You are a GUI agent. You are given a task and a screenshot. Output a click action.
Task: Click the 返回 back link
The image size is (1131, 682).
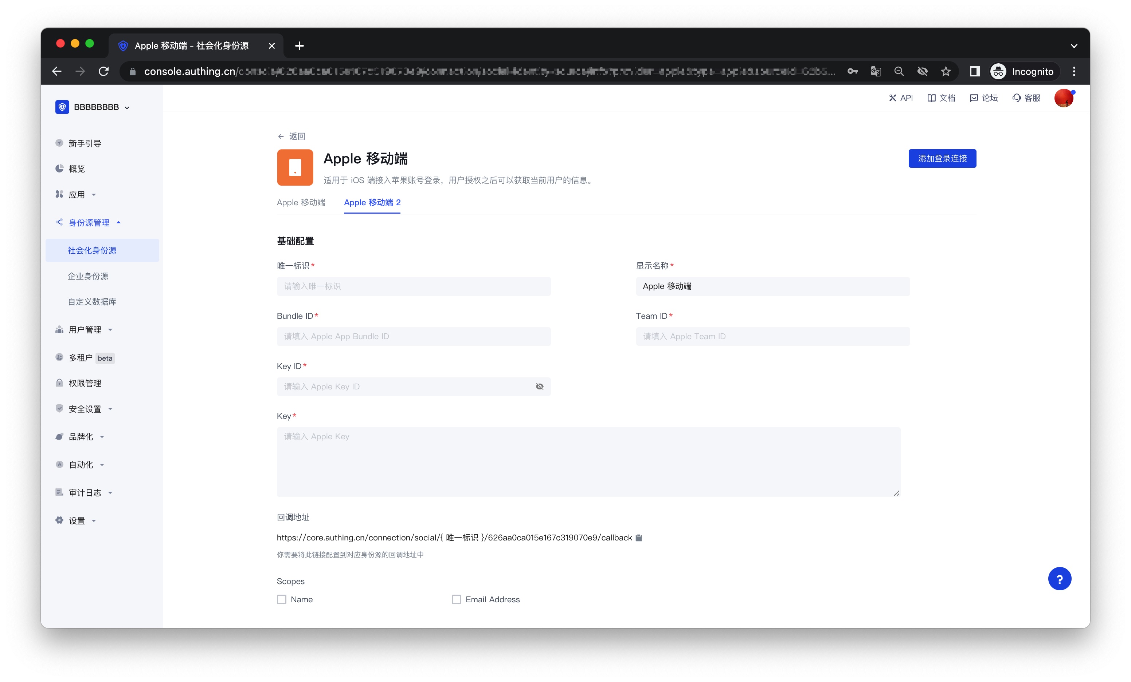(291, 136)
